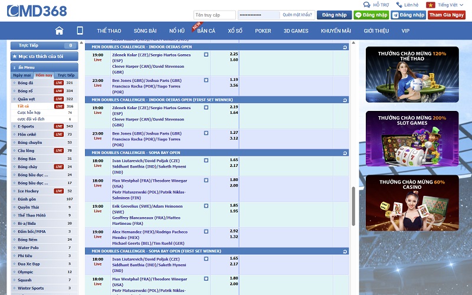The image size is (472, 295).
Task: Click the HỖ TRỢ support chat icon
Action: tap(368, 5)
